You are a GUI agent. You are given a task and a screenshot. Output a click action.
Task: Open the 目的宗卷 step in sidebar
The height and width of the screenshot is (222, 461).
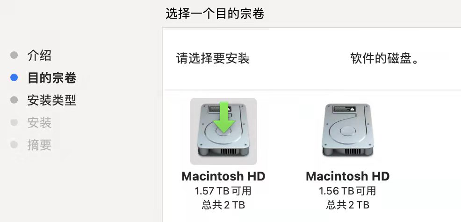coord(52,78)
